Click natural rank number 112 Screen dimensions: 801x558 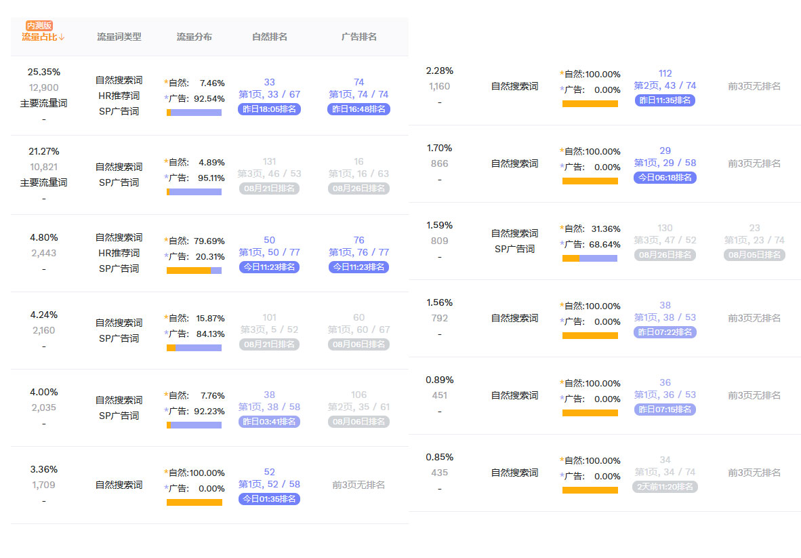(x=665, y=73)
